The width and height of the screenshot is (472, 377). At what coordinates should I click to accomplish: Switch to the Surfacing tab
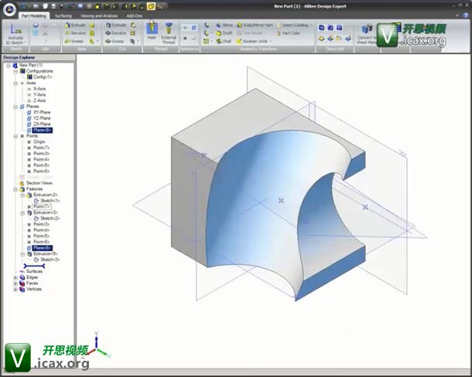63,15
